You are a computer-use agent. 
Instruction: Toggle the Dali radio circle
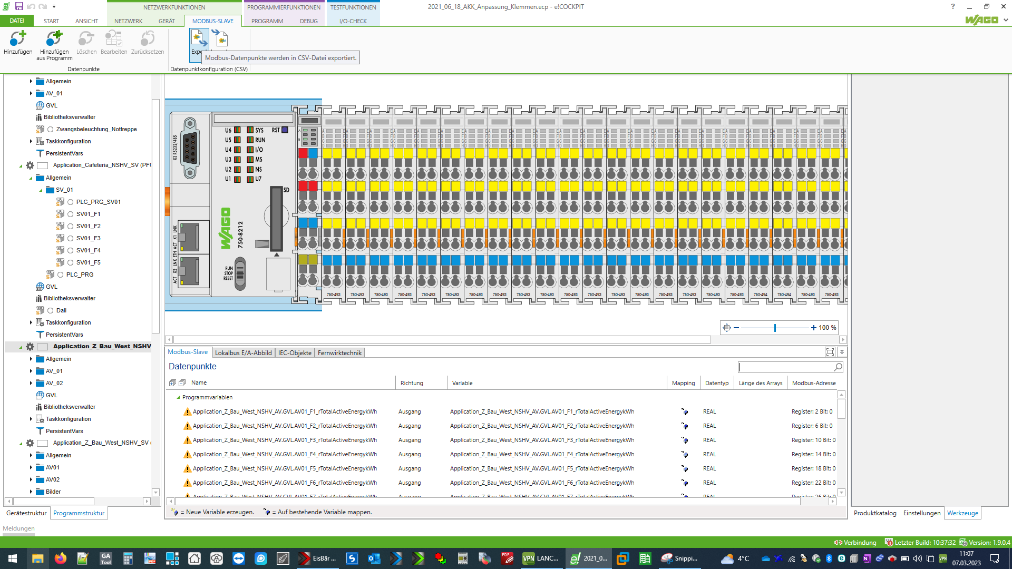50,311
